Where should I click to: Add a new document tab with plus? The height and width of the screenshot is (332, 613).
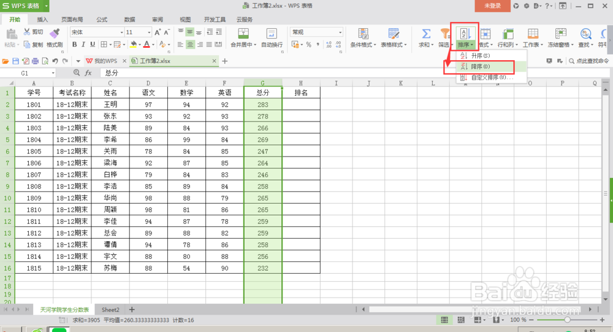(225, 61)
